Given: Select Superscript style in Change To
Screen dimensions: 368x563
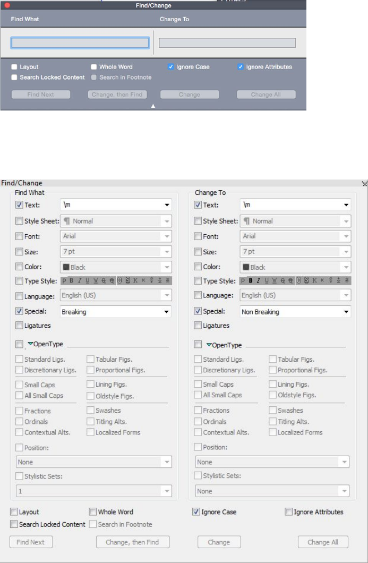Looking at the screenshot, I should point(331,281).
